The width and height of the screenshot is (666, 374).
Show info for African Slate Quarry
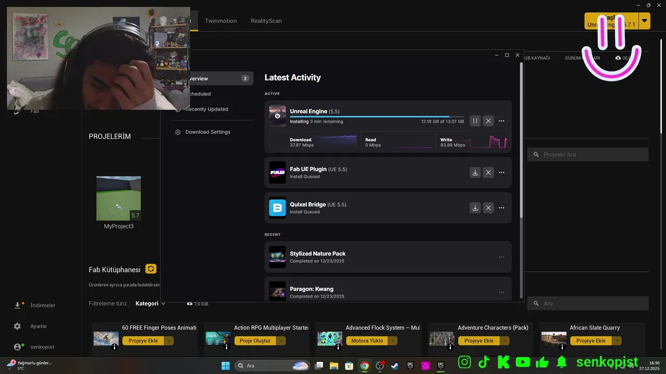(562, 347)
